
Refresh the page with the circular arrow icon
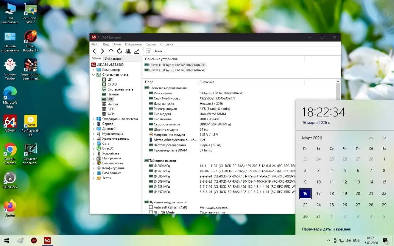(119, 51)
